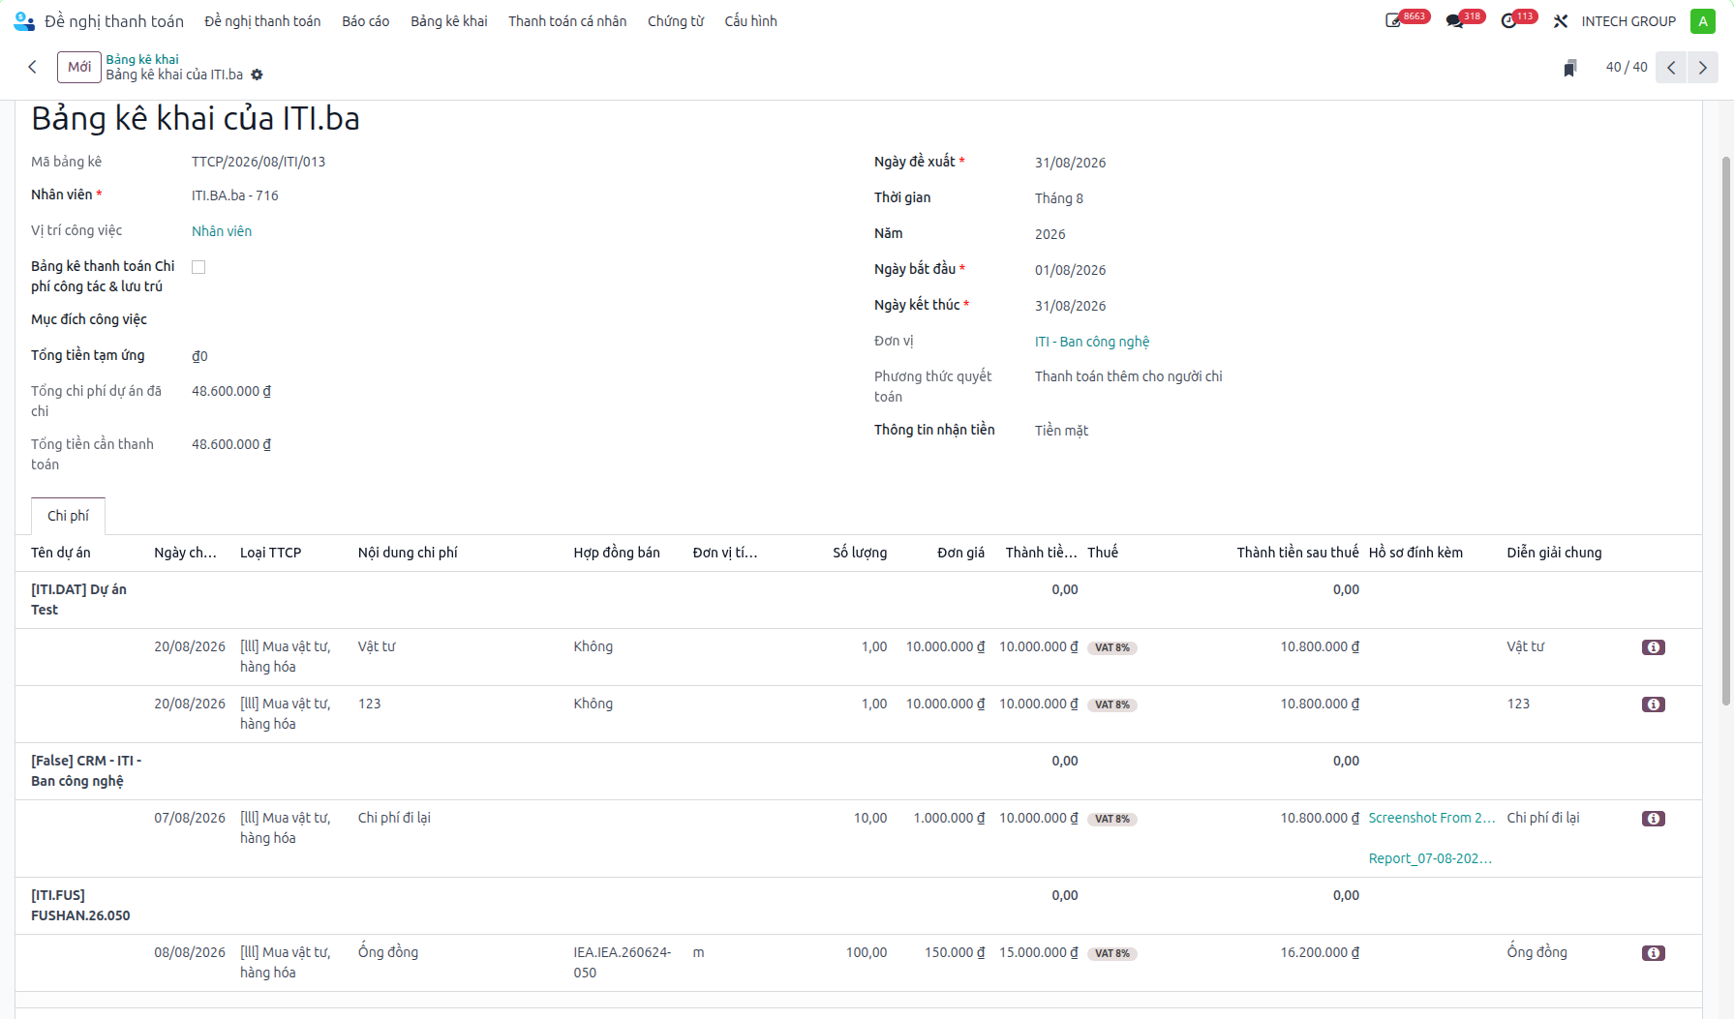Click the Nội dung chi phí column header
This screenshot has height=1019, width=1734.
click(x=408, y=553)
